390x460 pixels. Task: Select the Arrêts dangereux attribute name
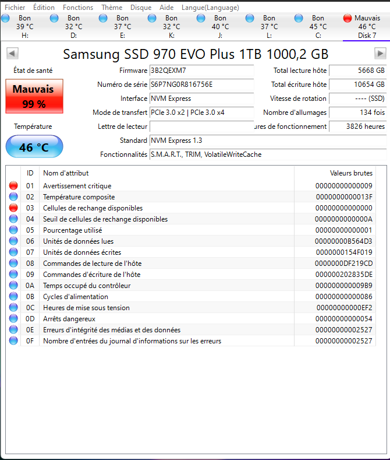(69, 319)
